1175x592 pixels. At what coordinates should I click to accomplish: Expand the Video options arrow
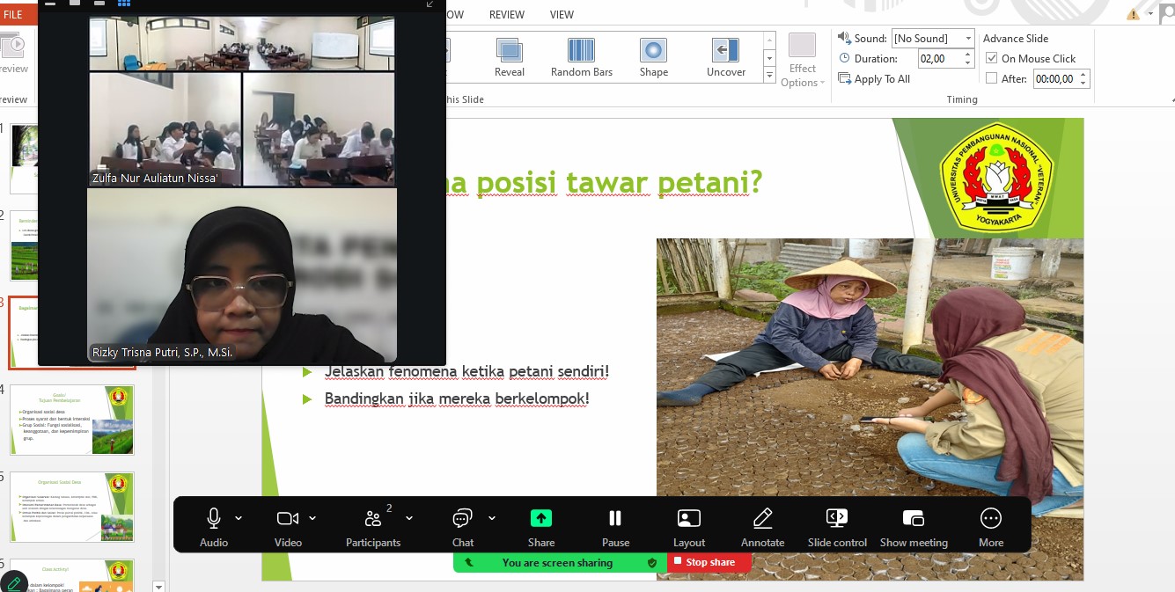(x=312, y=518)
